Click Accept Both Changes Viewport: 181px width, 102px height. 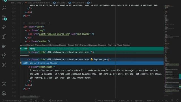[x=77, y=45]
